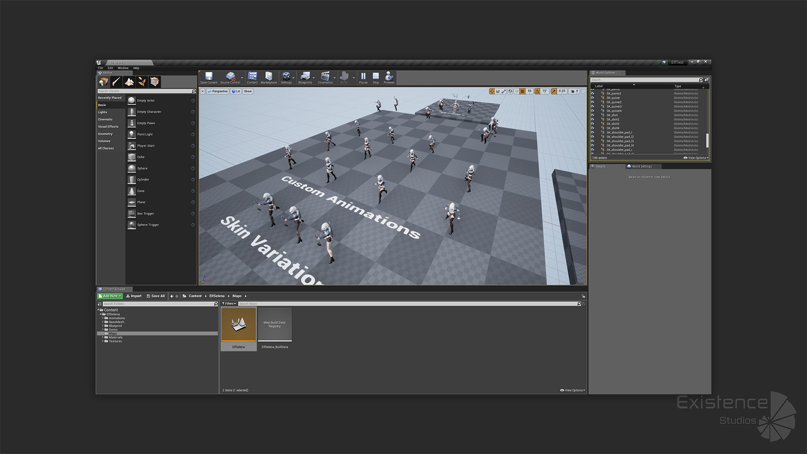
Task: Open Content Browser View Options dropdown
Action: click(x=572, y=390)
